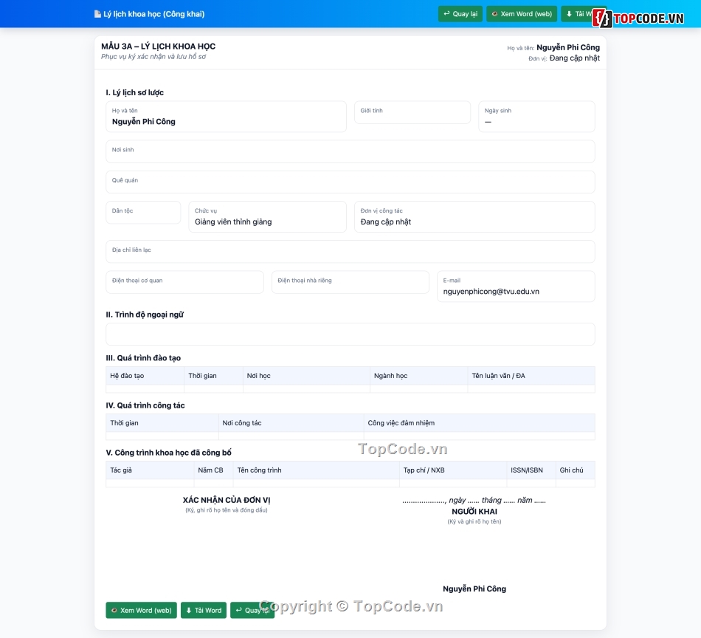701x638 pixels.
Task: Click the Điện thoại cơ quan field
Action: 184,282
